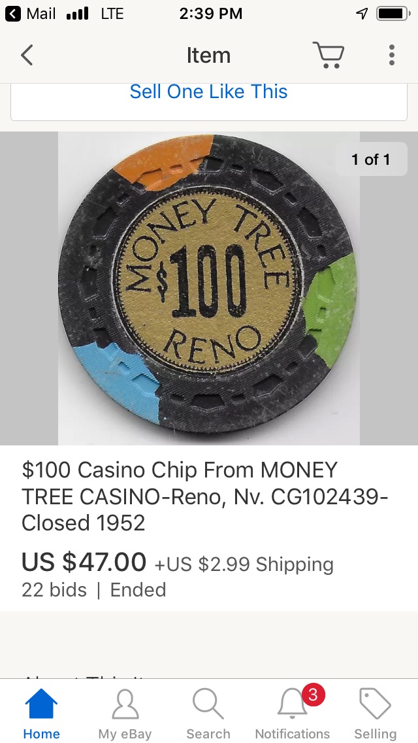This screenshot has height=743, width=418.
Task: Tap the red notification badge showing 3
Action: tap(313, 695)
